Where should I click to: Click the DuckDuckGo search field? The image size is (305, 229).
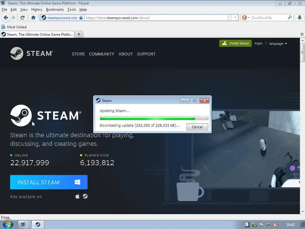click(269, 18)
